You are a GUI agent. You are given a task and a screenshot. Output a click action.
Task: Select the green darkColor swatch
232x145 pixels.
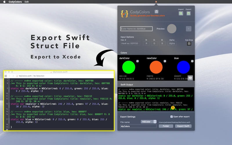click(128, 67)
